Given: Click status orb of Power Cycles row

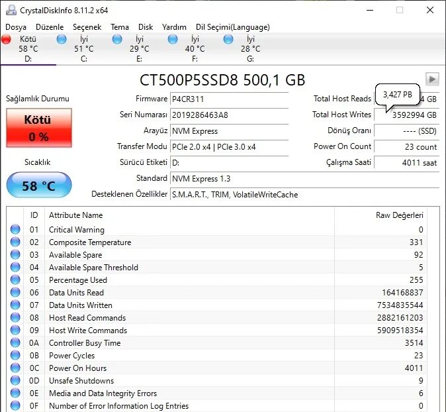Looking at the screenshot, I should tap(15, 355).
